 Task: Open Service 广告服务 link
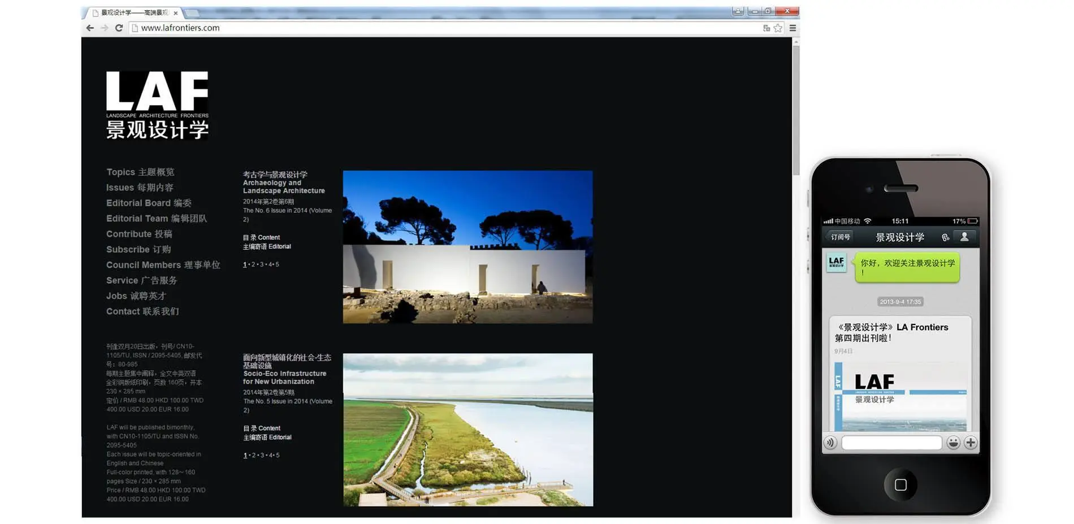pos(141,280)
